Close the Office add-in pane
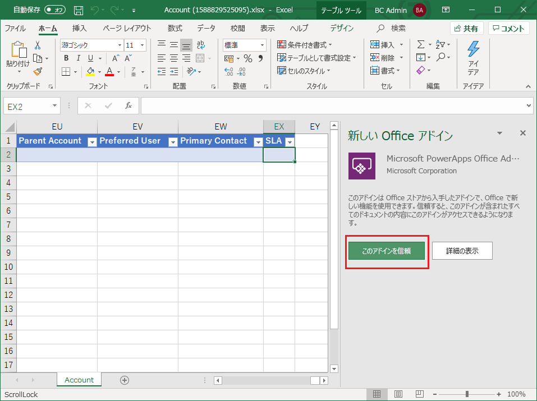Viewport: 537px width, 401px height. (522, 133)
